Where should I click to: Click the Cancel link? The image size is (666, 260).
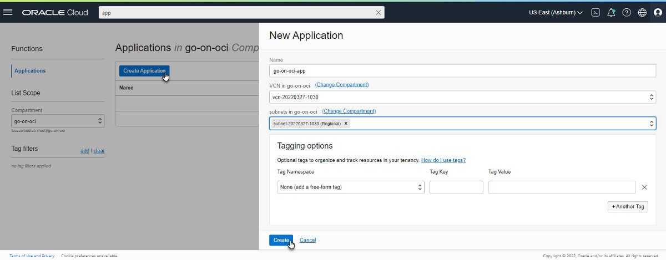click(307, 240)
